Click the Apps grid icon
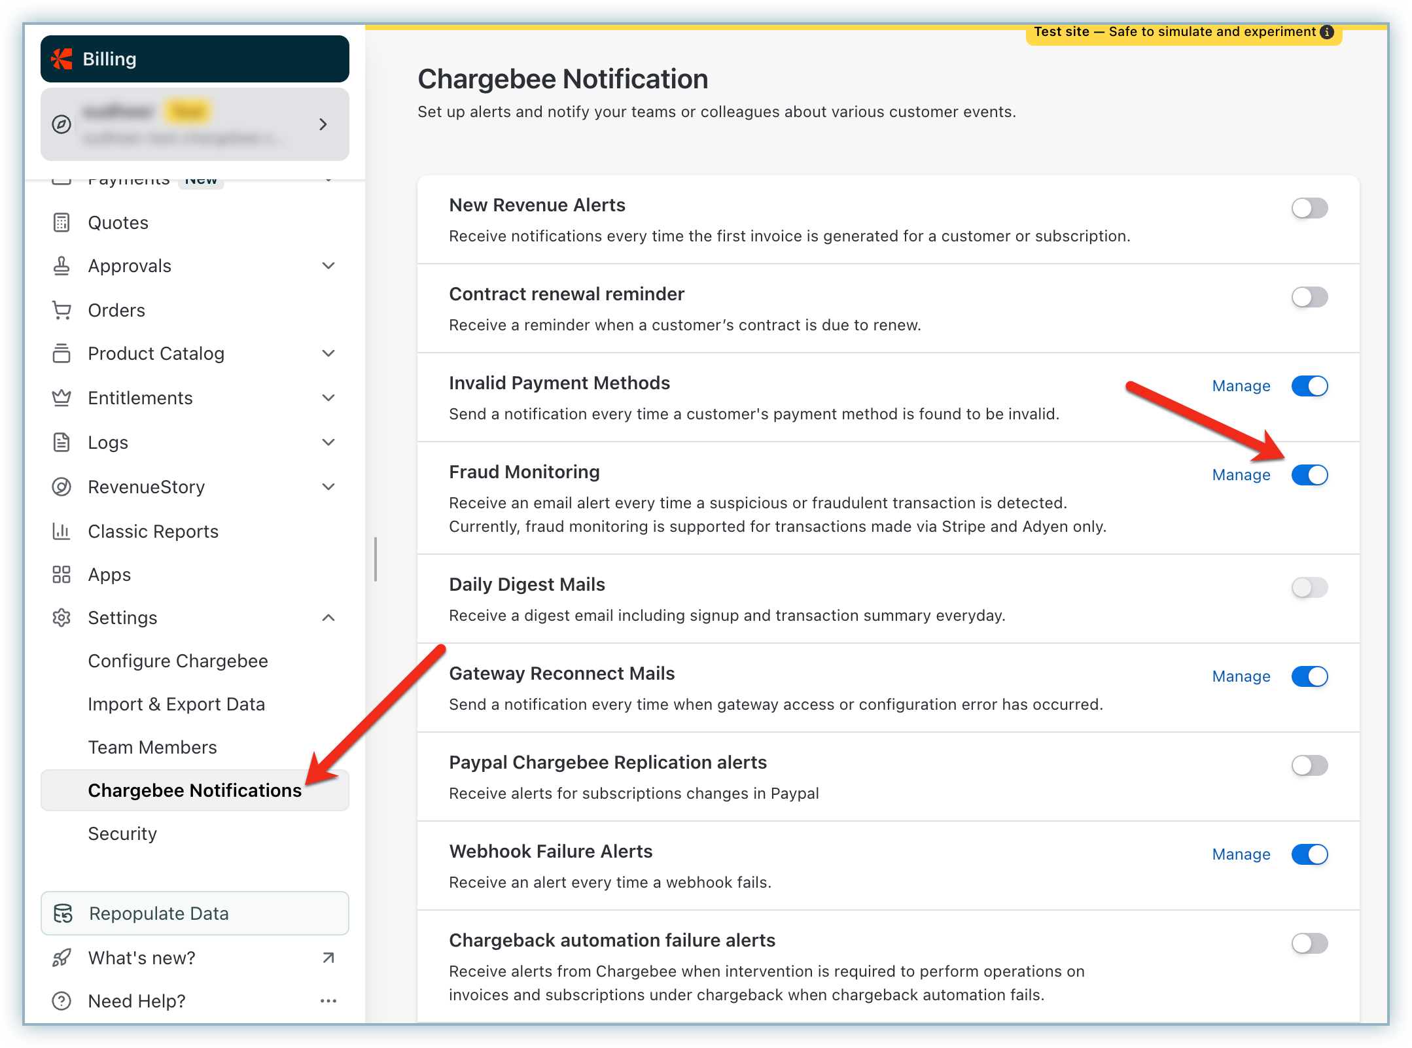 [62, 574]
